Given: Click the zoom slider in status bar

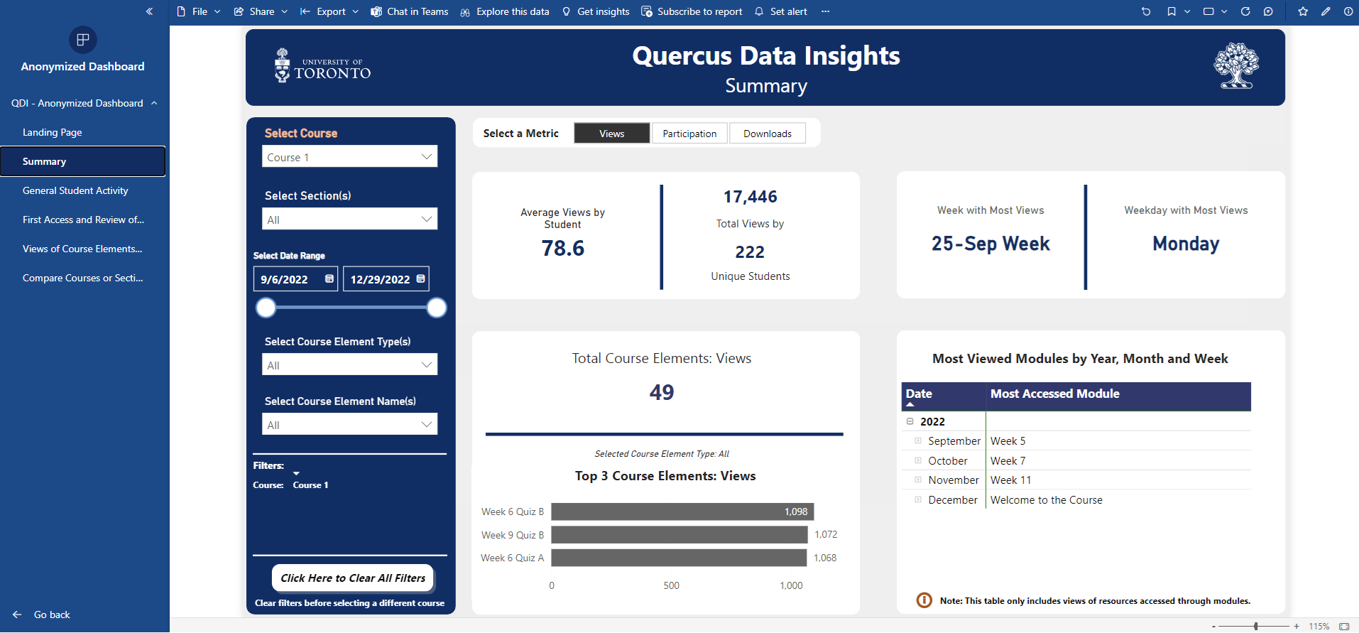Looking at the screenshot, I should 1255,627.
